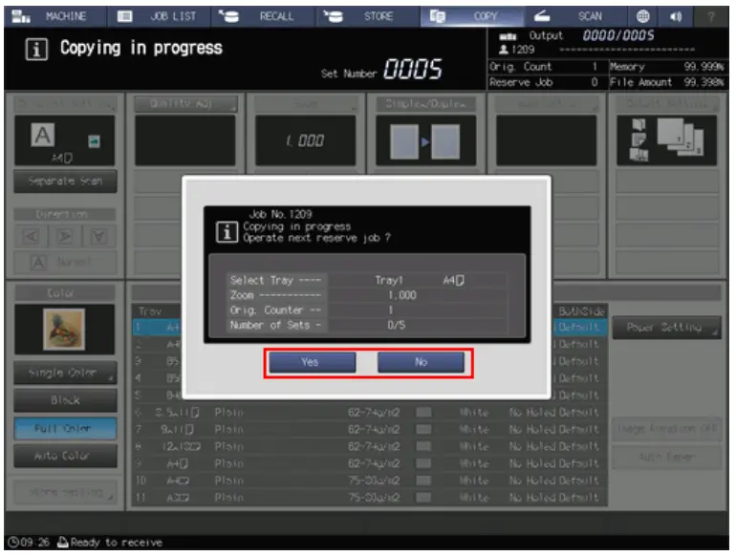Confirm with the Yes button
Image resolution: width=736 pixels, height=556 pixels.
313,362
